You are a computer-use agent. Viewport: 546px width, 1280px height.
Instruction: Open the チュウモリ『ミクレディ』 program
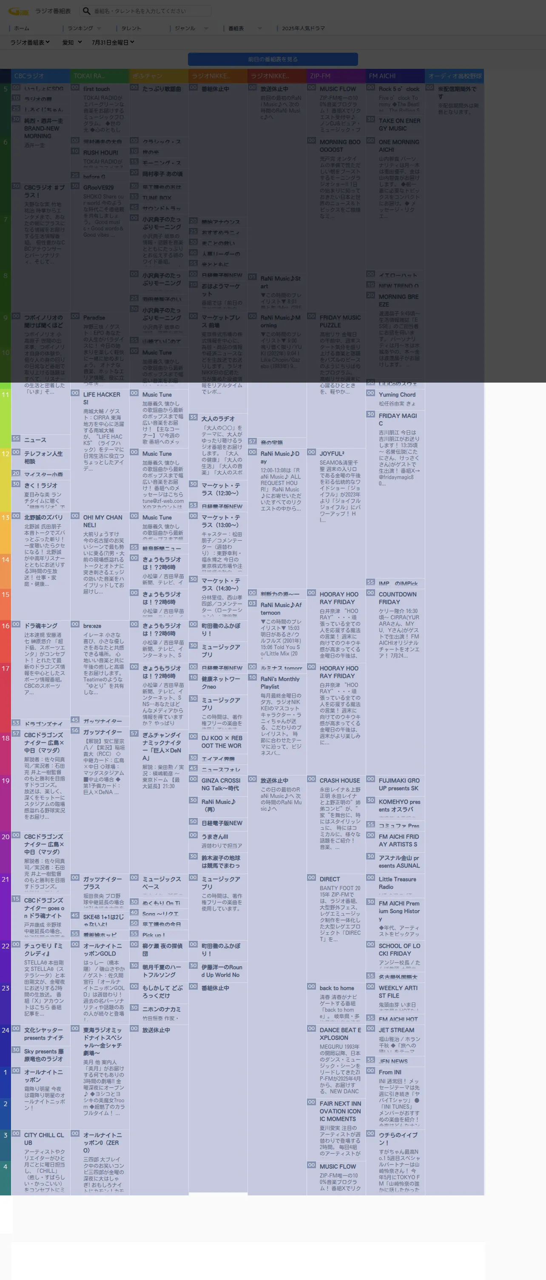pyautogui.click(x=43, y=950)
